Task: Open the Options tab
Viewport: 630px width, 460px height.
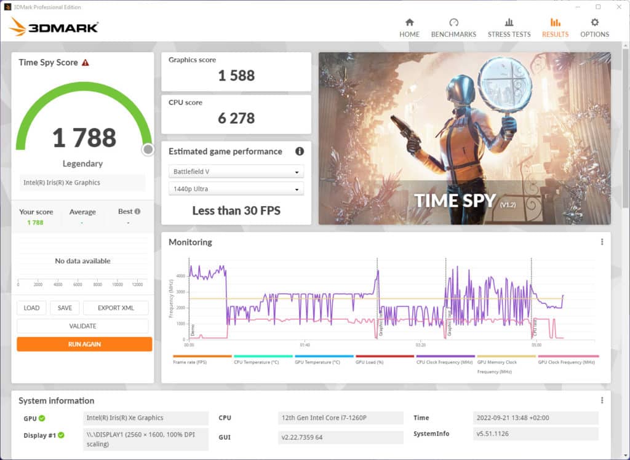Action: tap(594, 28)
